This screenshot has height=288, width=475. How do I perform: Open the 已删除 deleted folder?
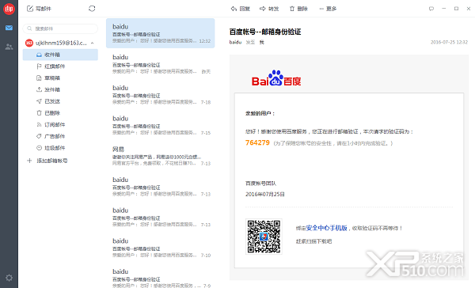coord(60,113)
